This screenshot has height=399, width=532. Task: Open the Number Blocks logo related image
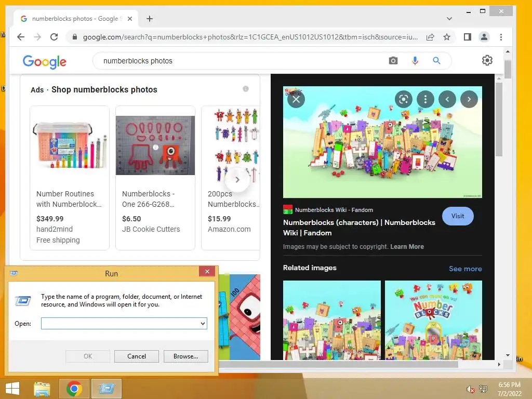(x=433, y=320)
